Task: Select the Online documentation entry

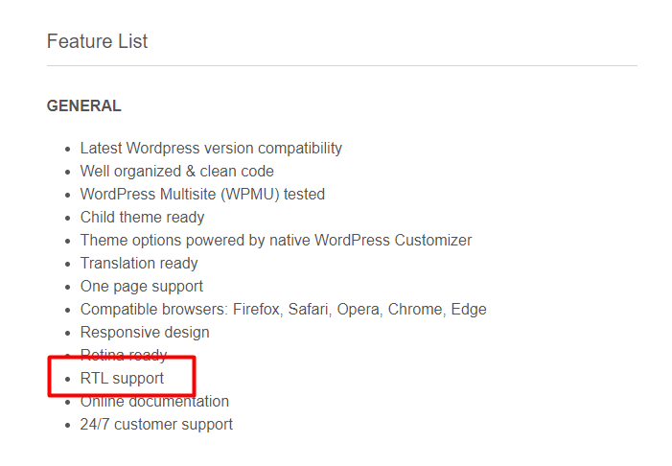Action: click(x=154, y=402)
